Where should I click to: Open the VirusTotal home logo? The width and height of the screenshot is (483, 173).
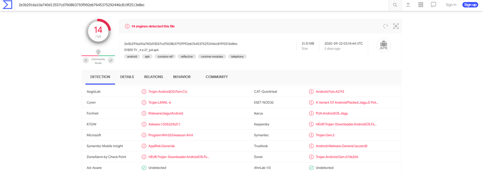click(x=7, y=5)
